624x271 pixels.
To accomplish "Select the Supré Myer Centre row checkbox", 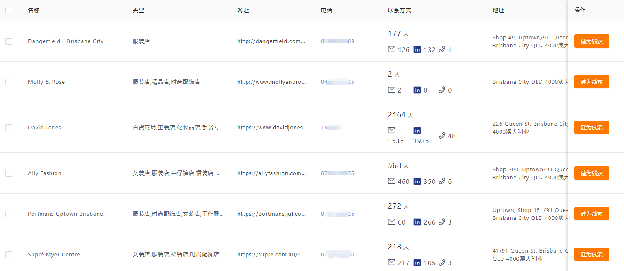I will coord(9,255).
